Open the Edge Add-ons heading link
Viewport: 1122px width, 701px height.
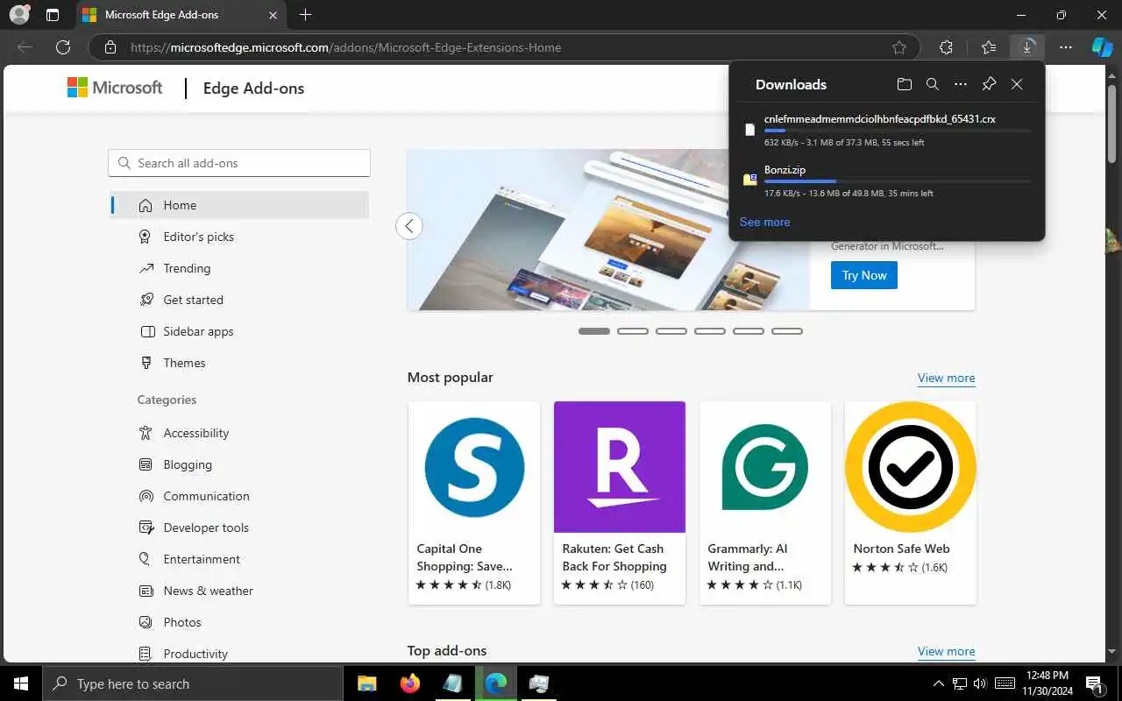253,89
